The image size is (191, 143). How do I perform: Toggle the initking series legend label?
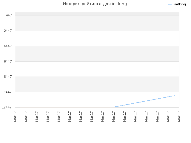[180, 4]
